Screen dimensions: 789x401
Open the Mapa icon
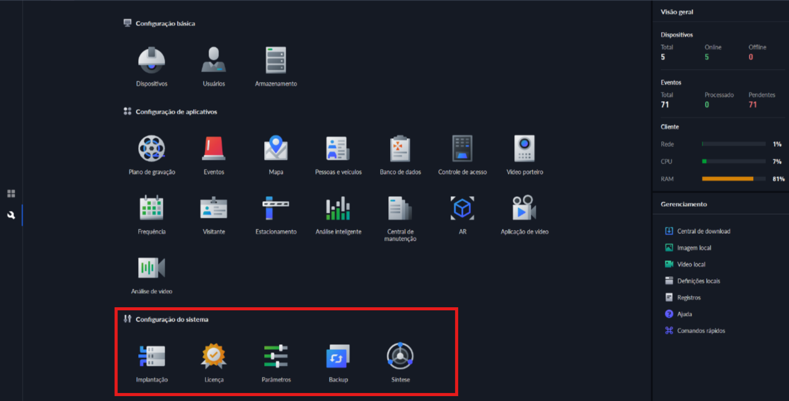click(x=276, y=149)
